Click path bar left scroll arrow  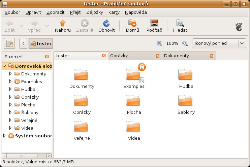click(x=23, y=43)
